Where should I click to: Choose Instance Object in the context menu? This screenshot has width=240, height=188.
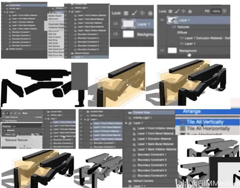click(x=56, y=27)
